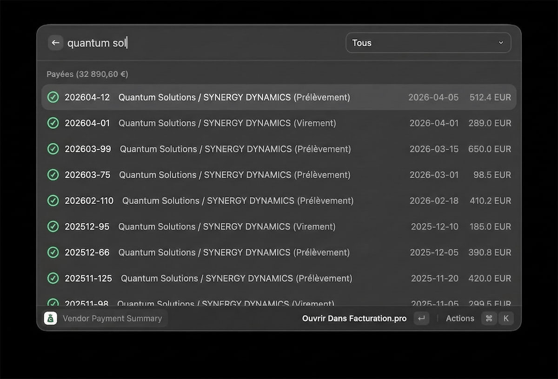The width and height of the screenshot is (558, 379).
Task: Click the date 2025-12-10
Action: point(435,226)
